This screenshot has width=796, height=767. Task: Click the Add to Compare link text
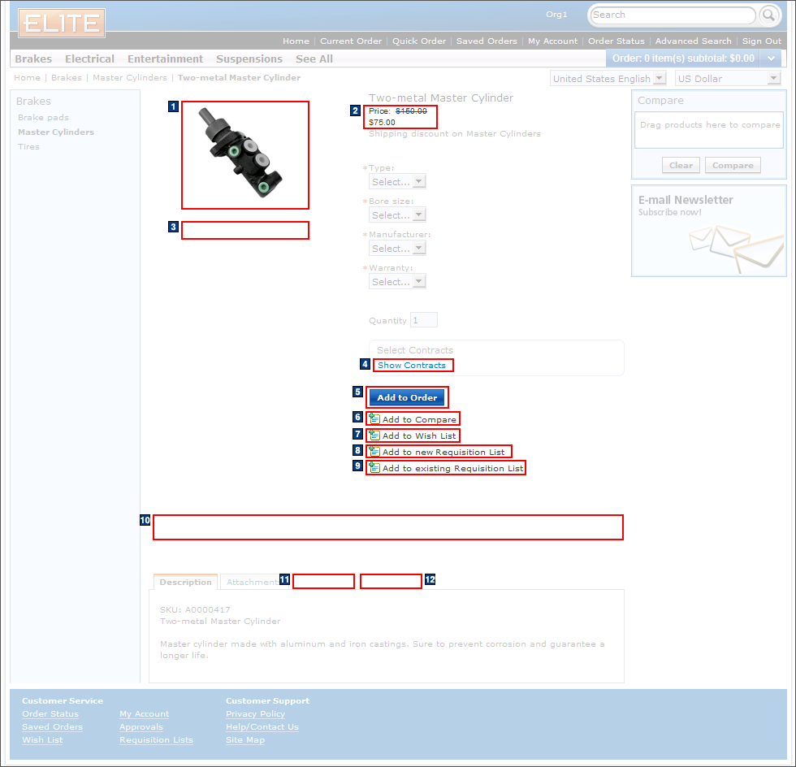(x=419, y=419)
